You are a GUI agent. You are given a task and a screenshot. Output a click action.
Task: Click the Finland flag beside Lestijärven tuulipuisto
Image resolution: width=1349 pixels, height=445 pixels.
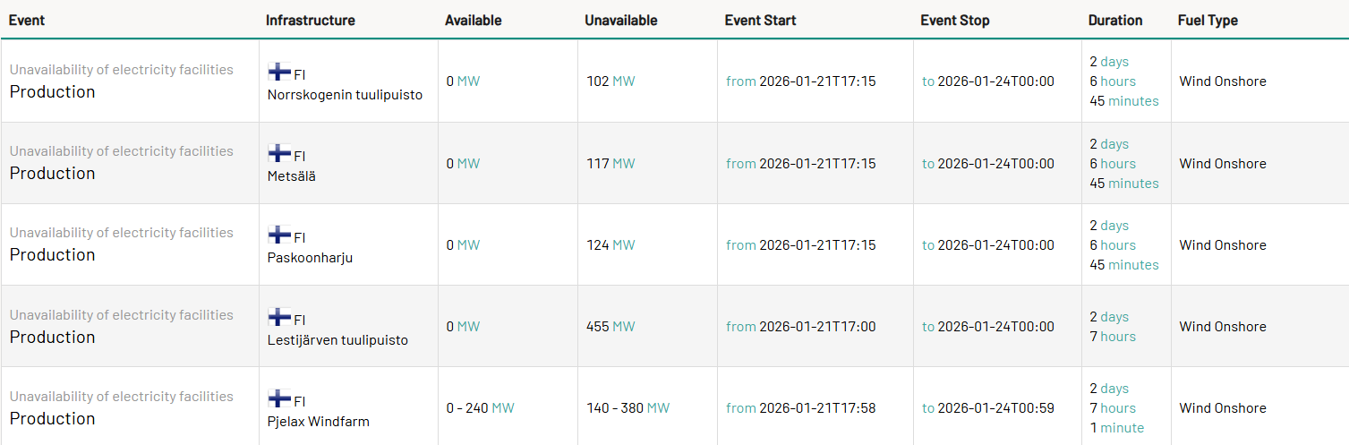pos(279,317)
